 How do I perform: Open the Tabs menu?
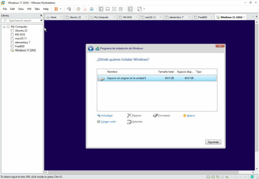click(37, 9)
